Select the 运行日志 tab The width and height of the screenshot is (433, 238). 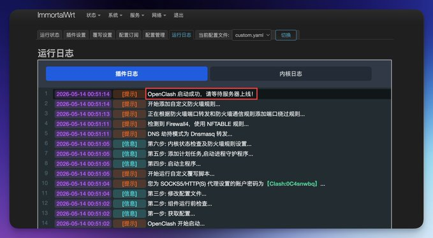tap(182, 35)
